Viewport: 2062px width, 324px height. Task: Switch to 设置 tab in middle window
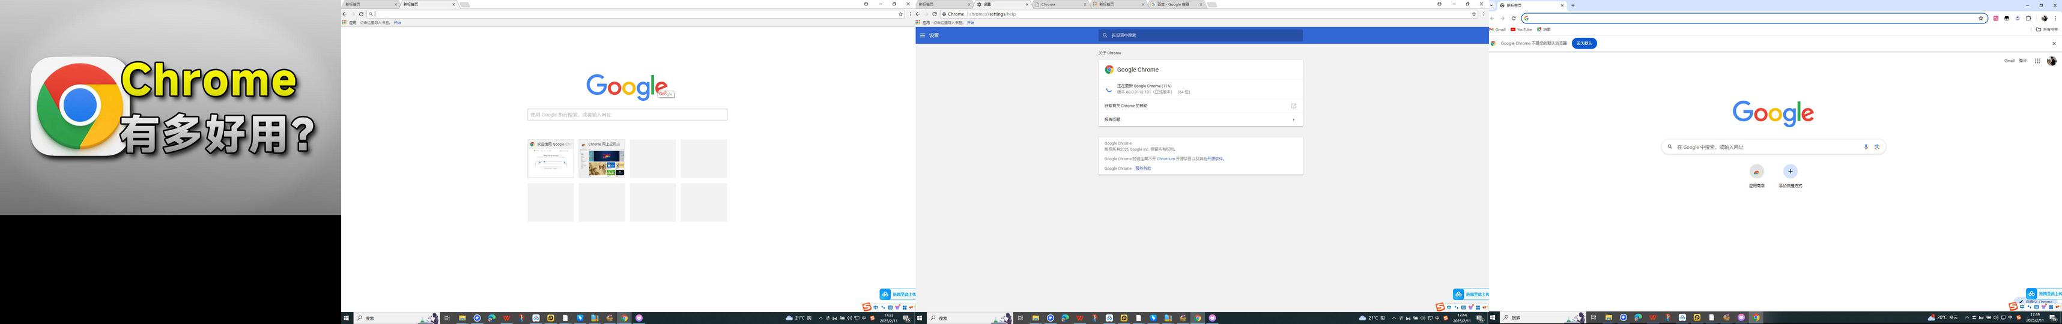click(x=1002, y=4)
